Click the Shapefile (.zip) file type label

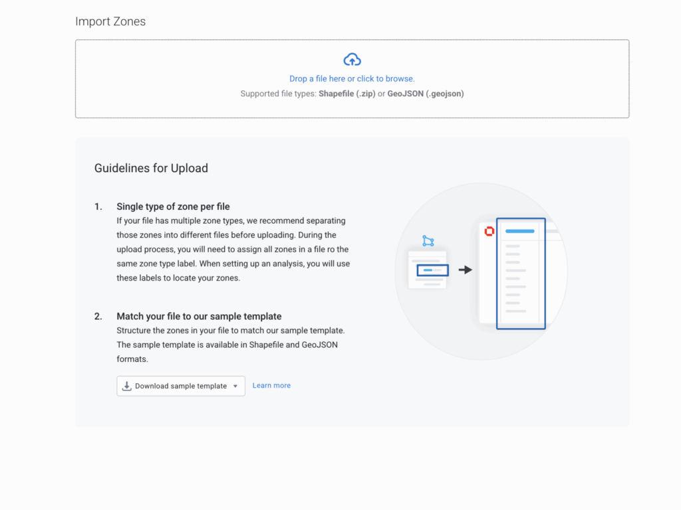coord(346,93)
